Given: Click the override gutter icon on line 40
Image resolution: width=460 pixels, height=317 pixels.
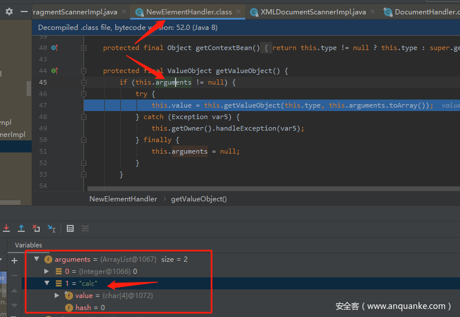Looking at the screenshot, I should click(54, 48).
